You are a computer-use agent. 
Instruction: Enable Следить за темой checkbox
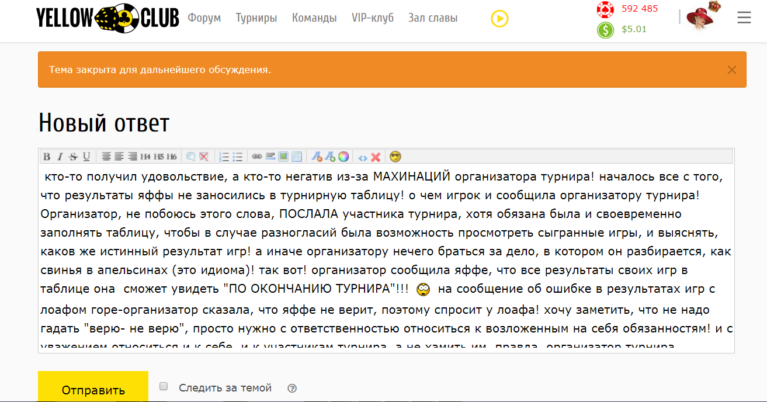[164, 386]
